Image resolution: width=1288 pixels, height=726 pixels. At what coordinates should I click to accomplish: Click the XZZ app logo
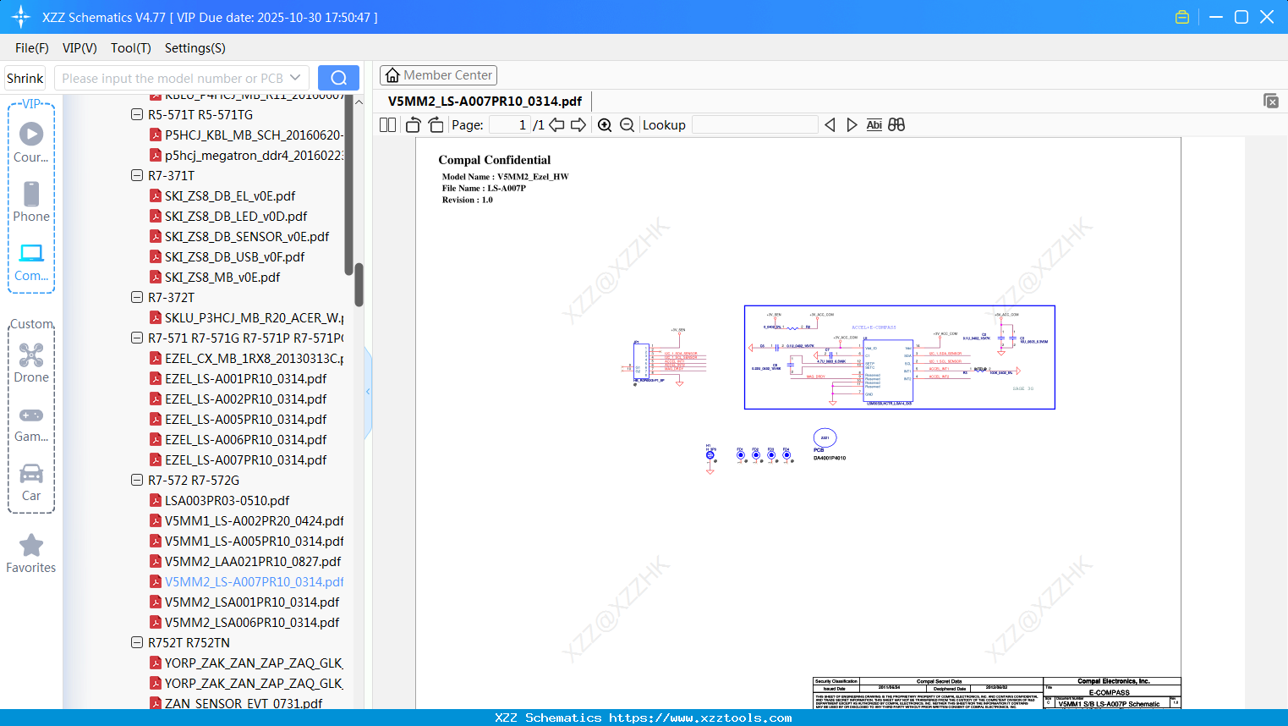tap(21, 17)
